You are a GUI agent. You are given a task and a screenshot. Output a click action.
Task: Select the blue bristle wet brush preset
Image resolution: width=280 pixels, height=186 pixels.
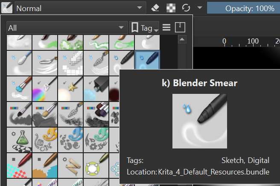pyautogui.click(x=19, y=88)
